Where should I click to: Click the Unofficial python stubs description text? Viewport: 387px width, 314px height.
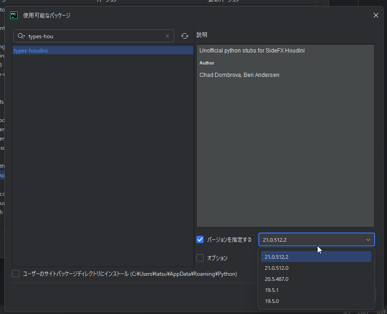(252, 51)
